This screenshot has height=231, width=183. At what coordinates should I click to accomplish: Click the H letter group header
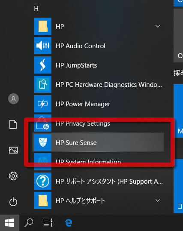[x=36, y=9]
